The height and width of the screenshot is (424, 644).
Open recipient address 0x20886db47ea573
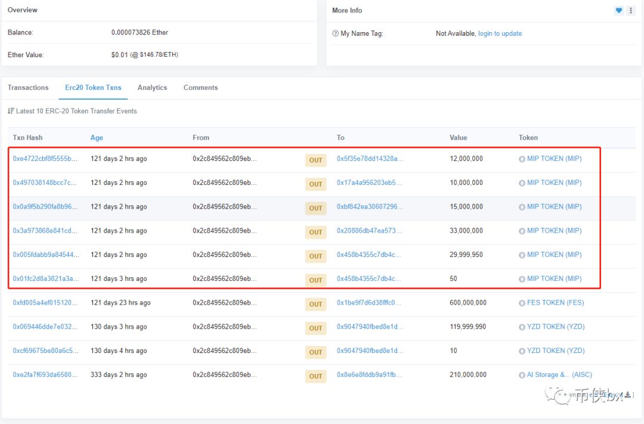tap(369, 231)
